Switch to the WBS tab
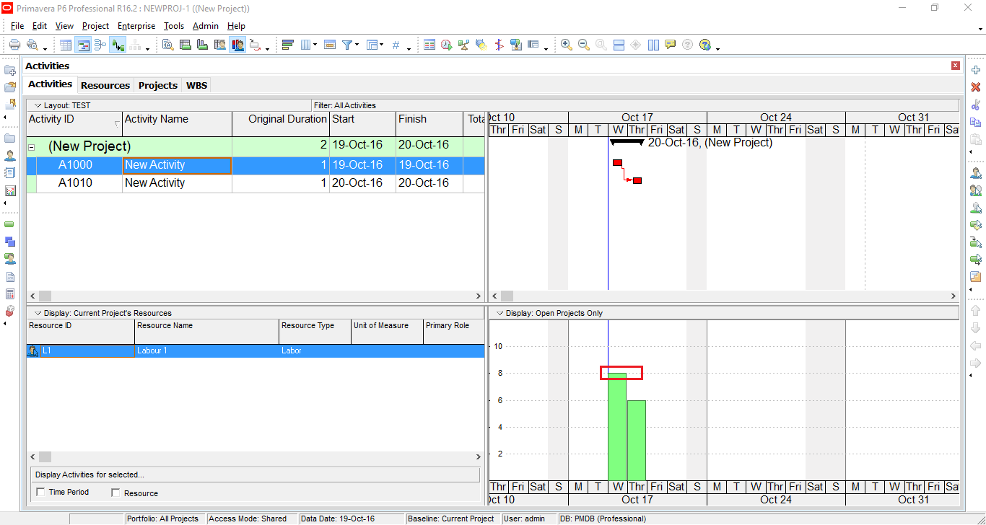 [196, 85]
